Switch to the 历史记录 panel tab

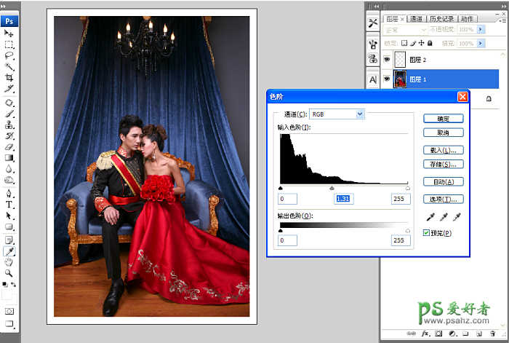click(441, 18)
